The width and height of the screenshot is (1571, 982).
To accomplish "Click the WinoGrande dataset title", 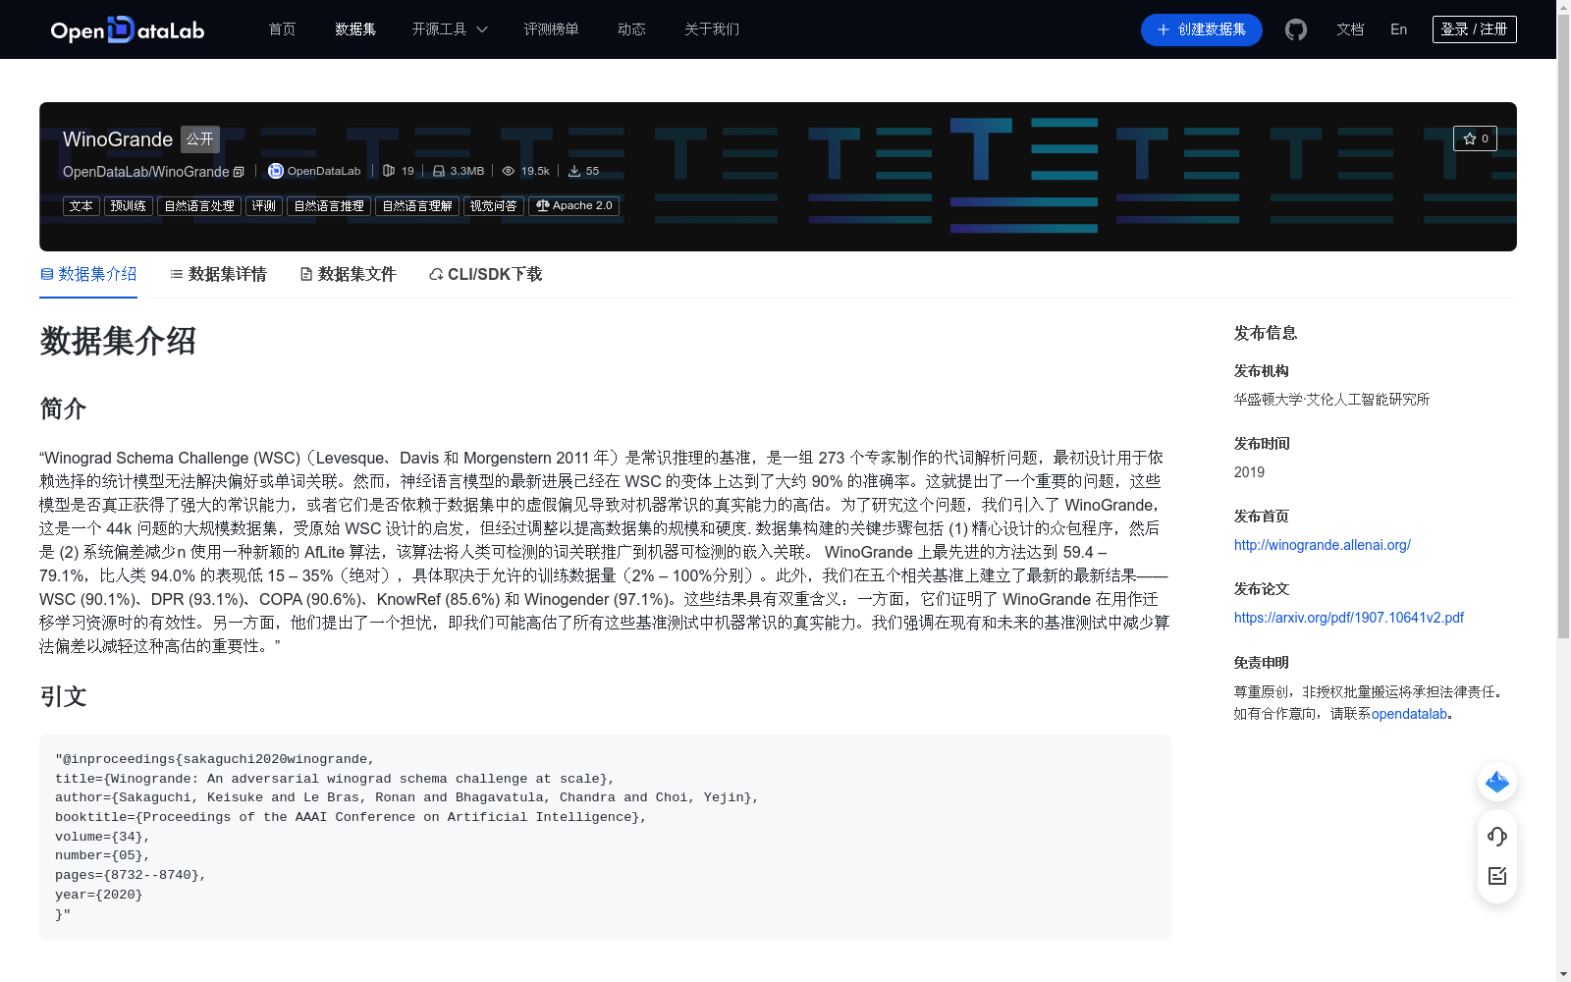I will (118, 139).
